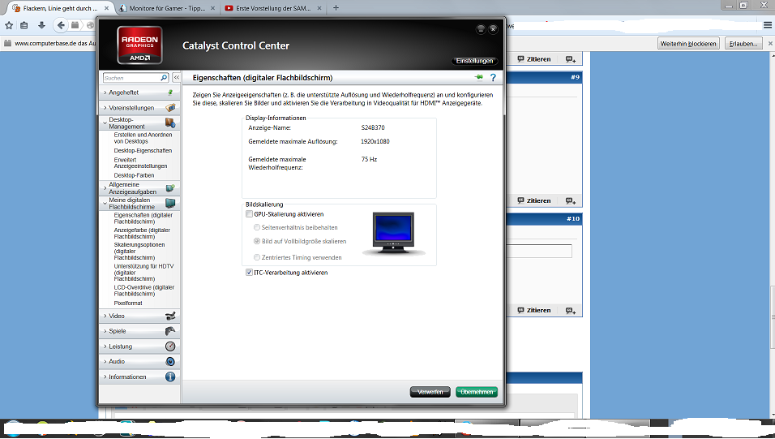Click Weiterhin blockieren in the browser
The width and height of the screenshot is (775, 439).
688,44
